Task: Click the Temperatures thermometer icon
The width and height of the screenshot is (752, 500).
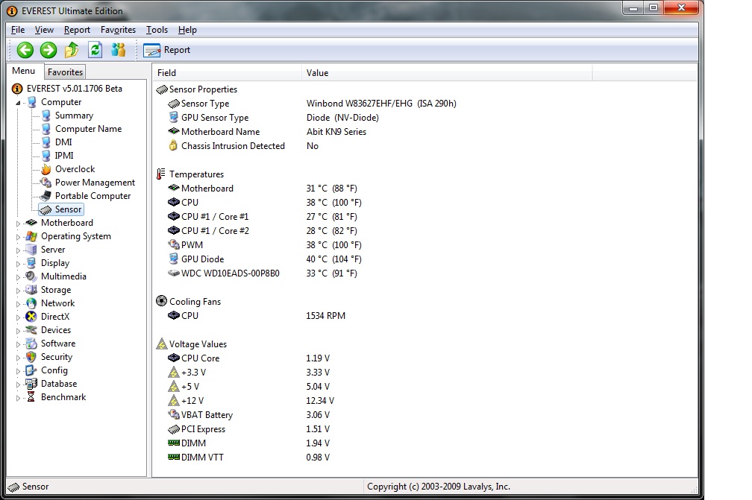Action: (161, 174)
